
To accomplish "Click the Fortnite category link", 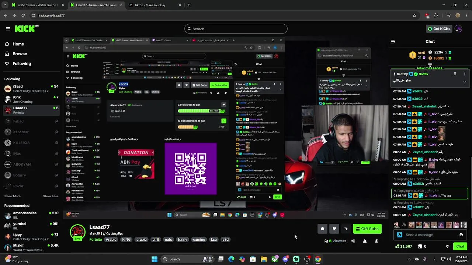I will click(x=96, y=240).
